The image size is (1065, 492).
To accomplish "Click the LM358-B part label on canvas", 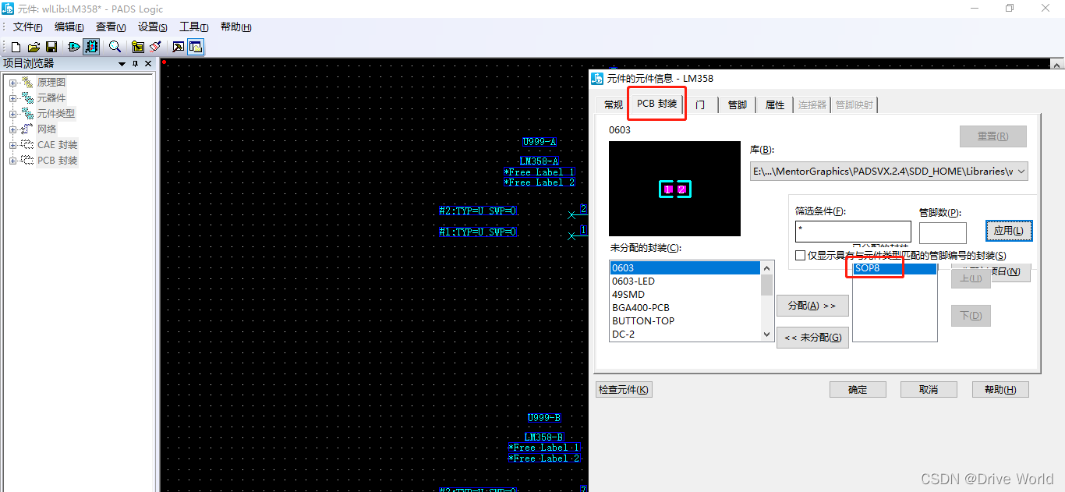I will [544, 437].
